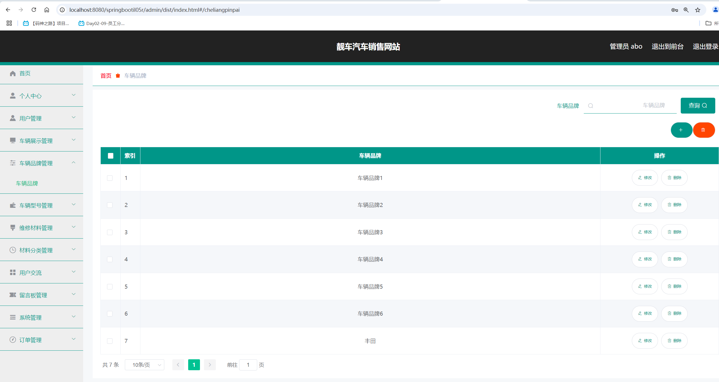719x382 pixels.
Task: Expand the 材料分类管理 menu chevron
Action: [74, 249]
